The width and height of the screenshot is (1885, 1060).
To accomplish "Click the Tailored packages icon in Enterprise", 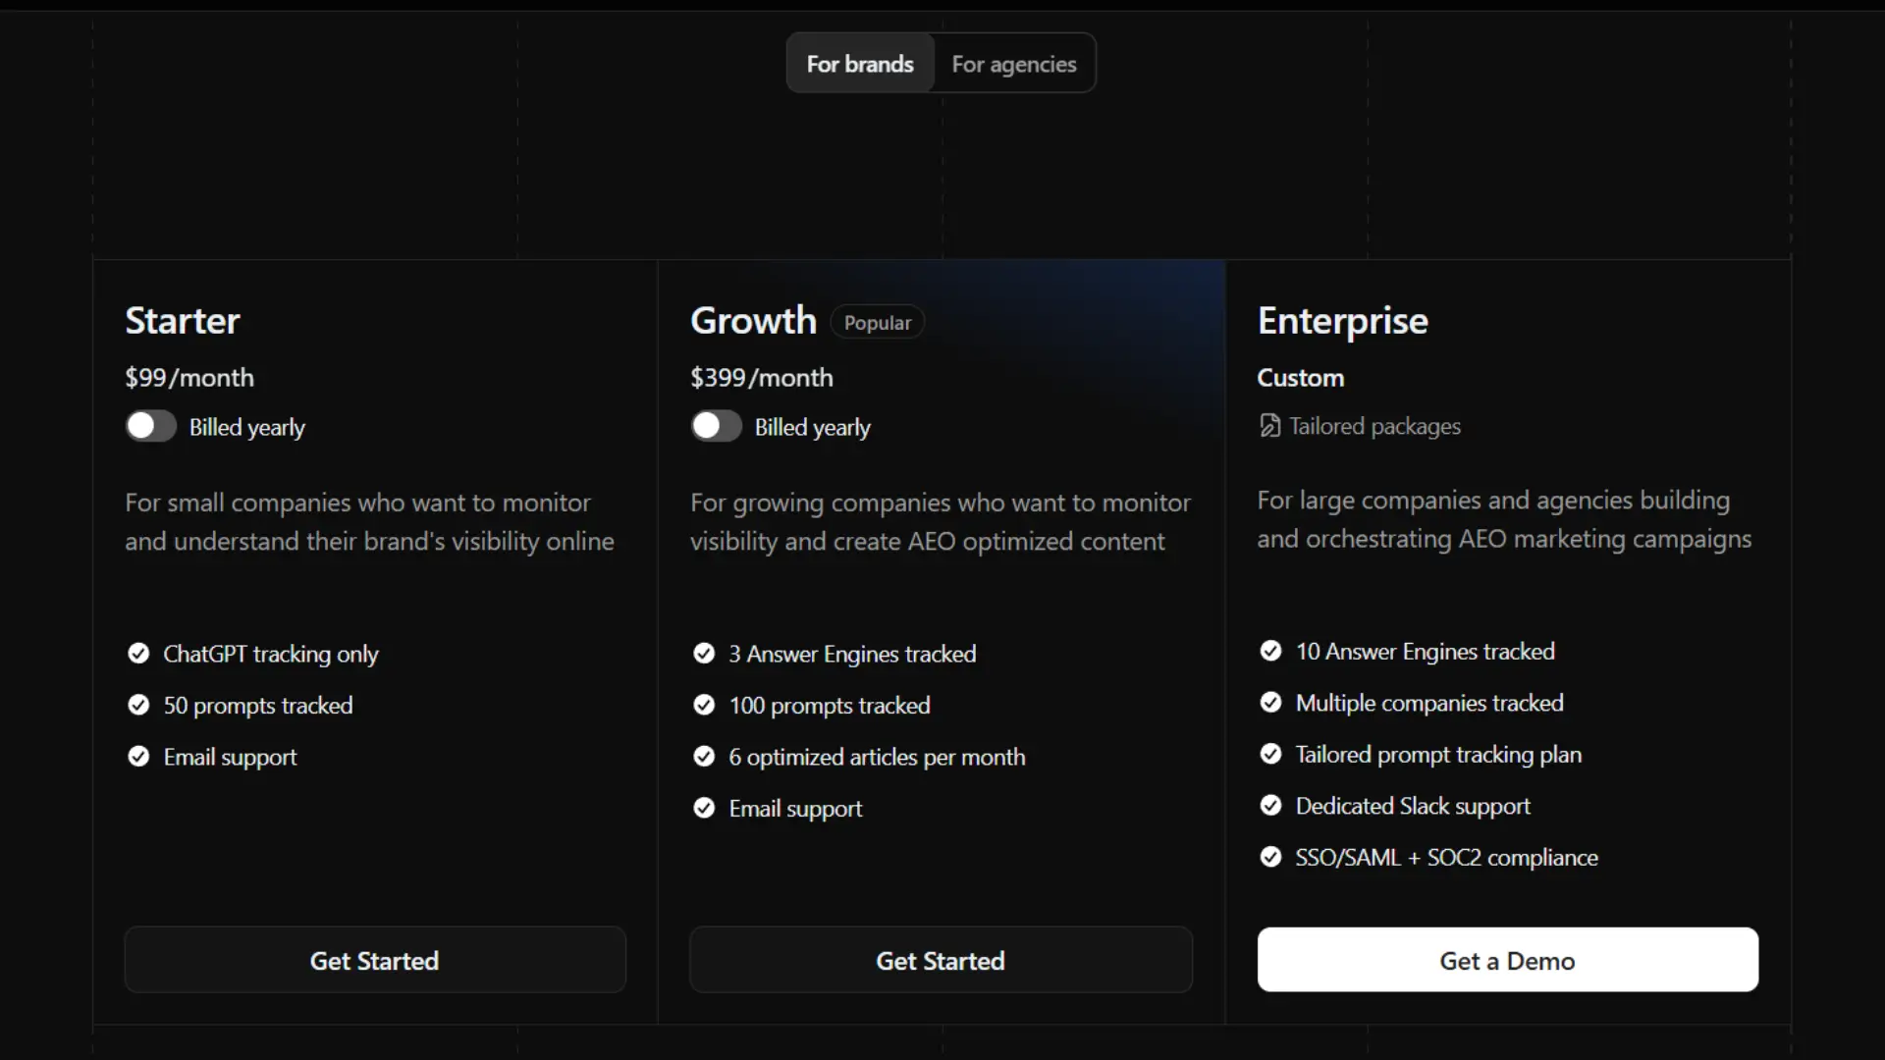I will point(1269,425).
